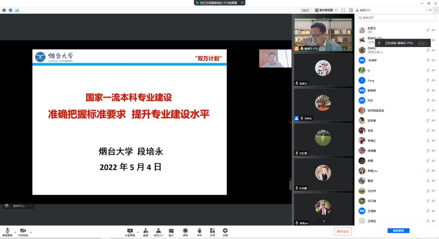Expand the share screen options arrow
439x239 pixels.
pyautogui.click(x=138, y=232)
